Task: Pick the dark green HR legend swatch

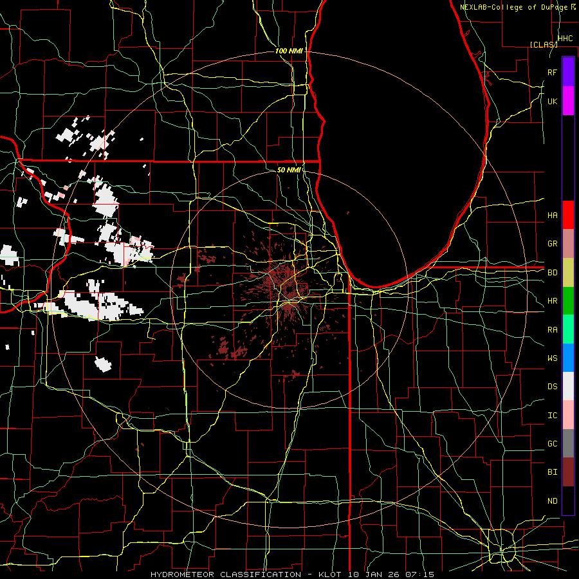Action: point(568,300)
